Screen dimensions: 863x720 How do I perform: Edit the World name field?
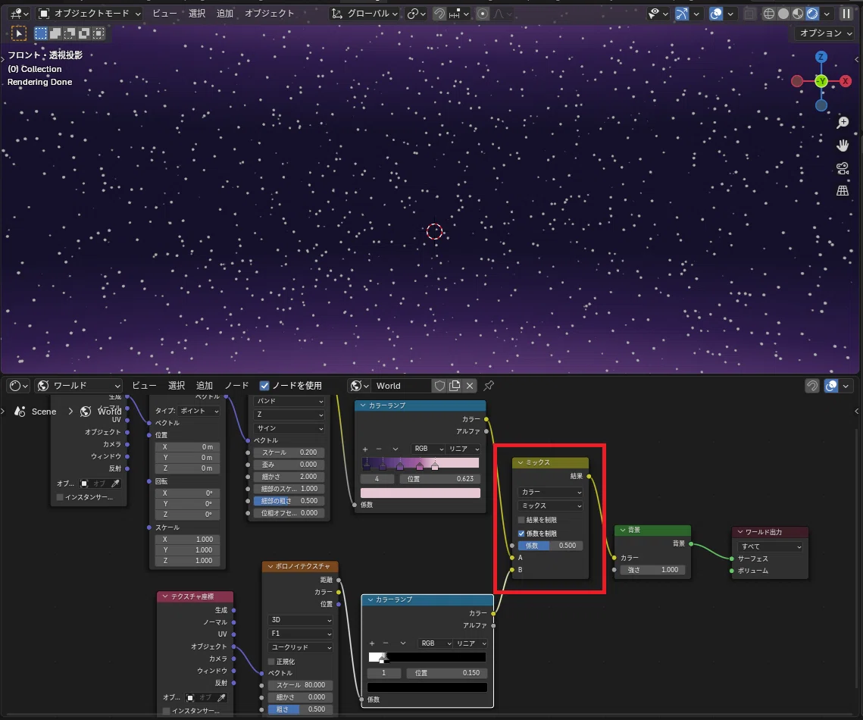(x=402, y=386)
